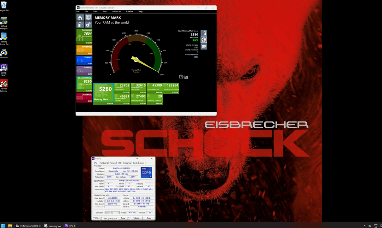Screen dimensions: 382x228
Task: Select the PassMark 7604 rating tile
Action: [84, 36]
